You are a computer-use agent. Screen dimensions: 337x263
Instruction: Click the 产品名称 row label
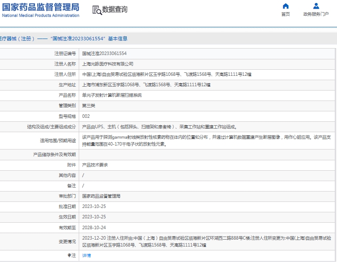[67, 95]
